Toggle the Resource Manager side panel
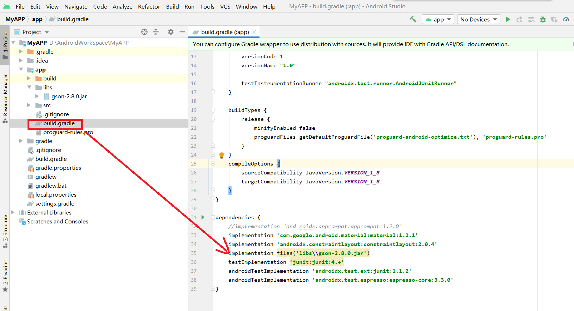The width and height of the screenshot is (574, 311). (5, 98)
